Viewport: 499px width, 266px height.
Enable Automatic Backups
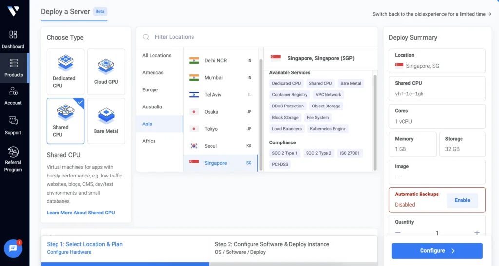click(x=462, y=200)
